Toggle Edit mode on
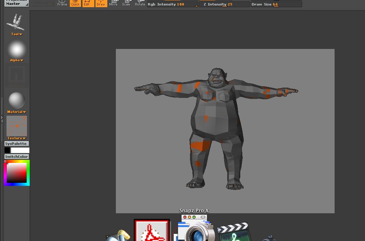Screen dimensions: 365x241 pos(87,3)
